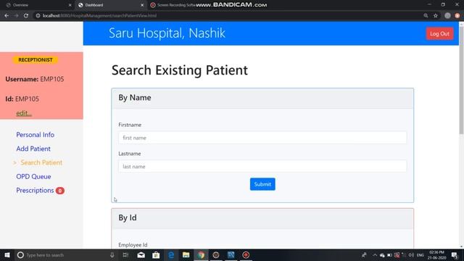Select Search Patient in sidebar

41,162
